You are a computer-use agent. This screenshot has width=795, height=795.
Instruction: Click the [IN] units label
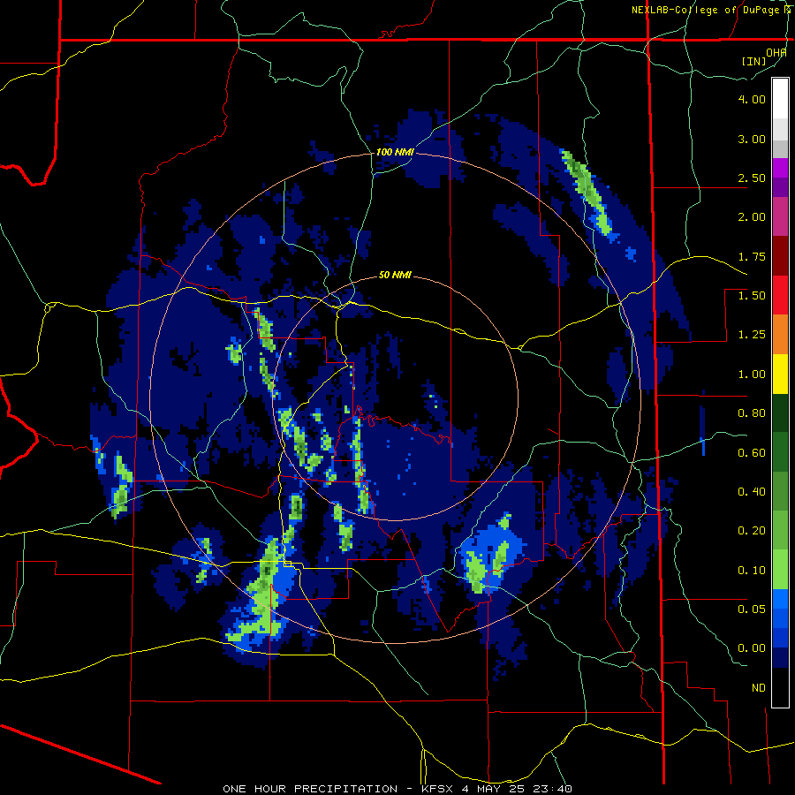pyautogui.click(x=753, y=61)
